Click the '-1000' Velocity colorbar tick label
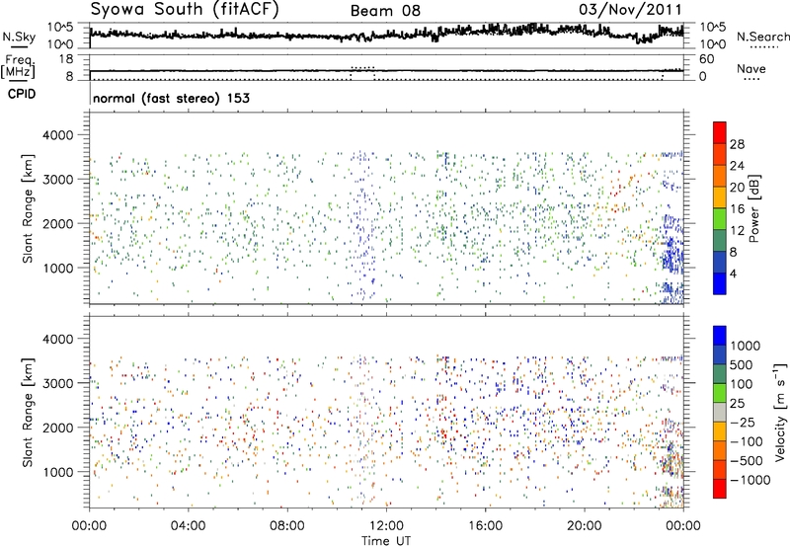Image resolution: width=790 pixels, height=547 pixels. (x=750, y=480)
